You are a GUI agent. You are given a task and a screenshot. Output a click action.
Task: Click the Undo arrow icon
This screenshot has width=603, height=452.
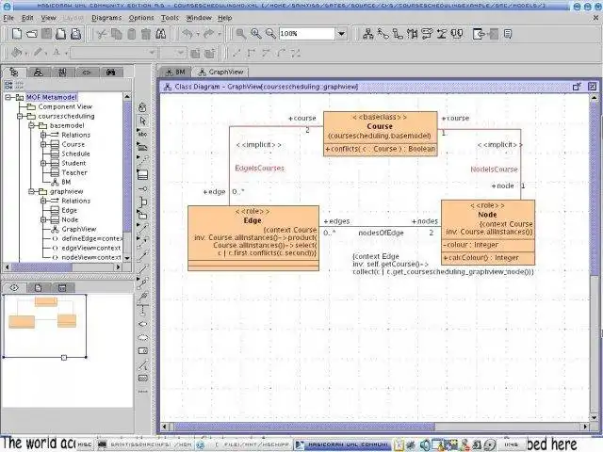point(187,34)
